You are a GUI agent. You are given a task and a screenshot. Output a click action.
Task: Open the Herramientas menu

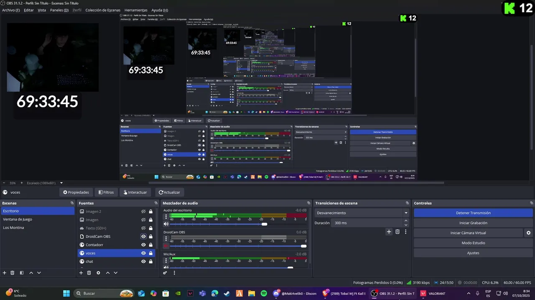[136, 10]
